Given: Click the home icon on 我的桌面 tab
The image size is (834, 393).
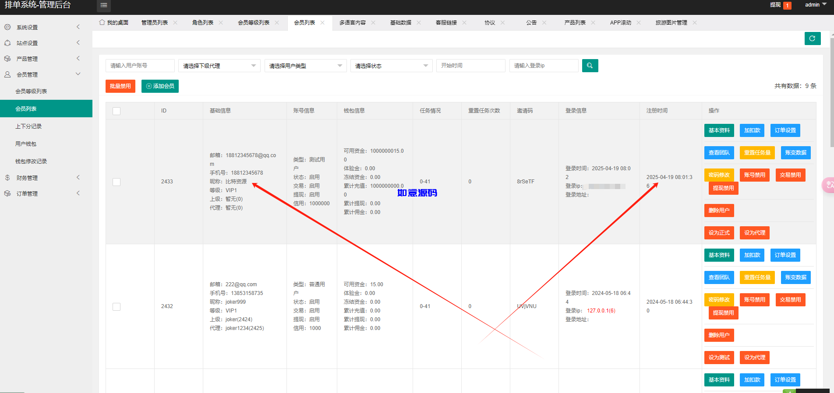Looking at the screenshot, I should pos(102,22).
